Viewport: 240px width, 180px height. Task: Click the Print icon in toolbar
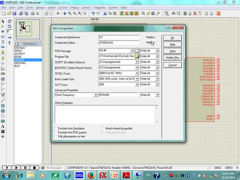[x=33, y=13]
